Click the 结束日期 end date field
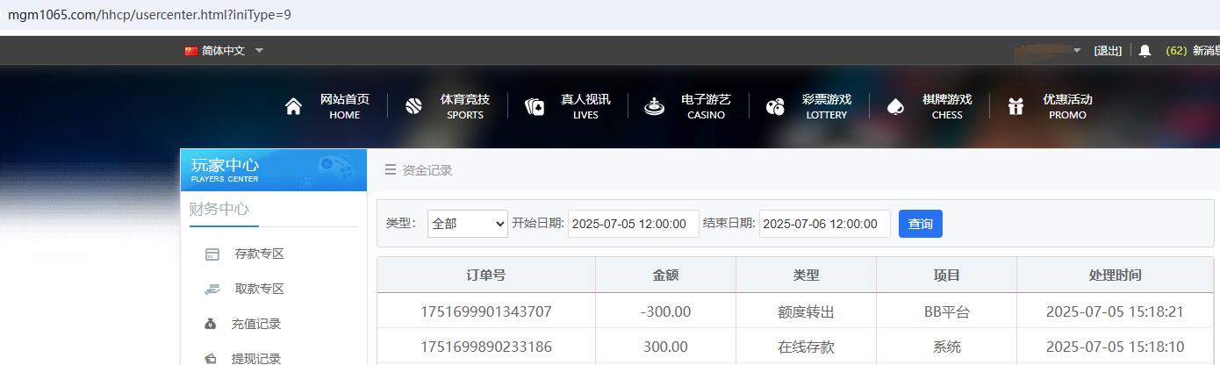The height and width of the screenshot is (365, 1220). 825,224
